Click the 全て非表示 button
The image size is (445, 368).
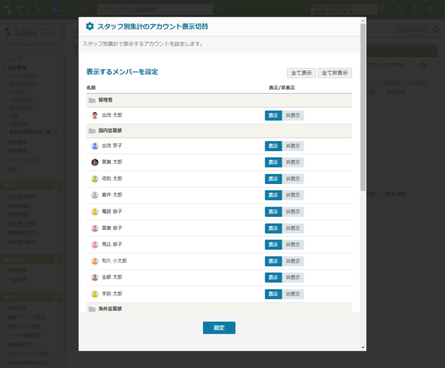tap(335, 73)
